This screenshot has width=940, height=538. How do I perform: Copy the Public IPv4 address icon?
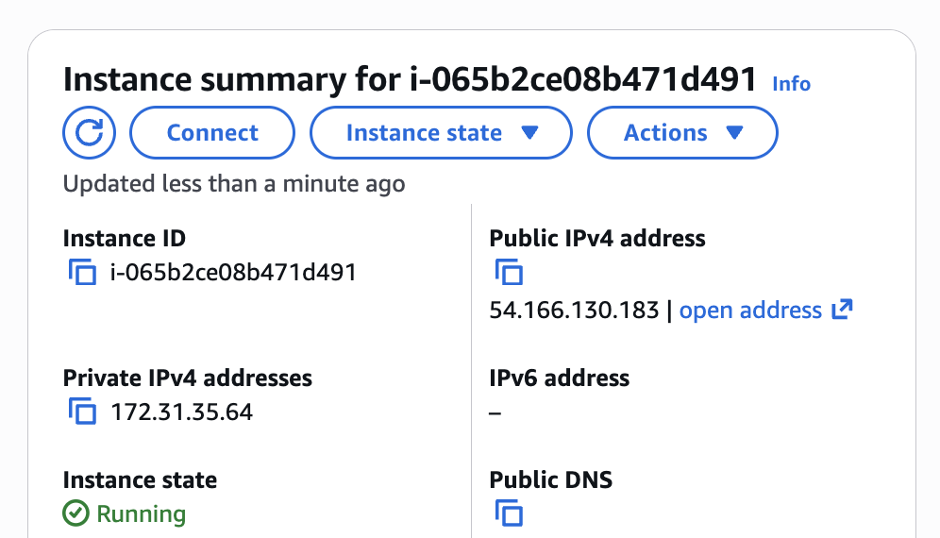(x=509, y=274)
